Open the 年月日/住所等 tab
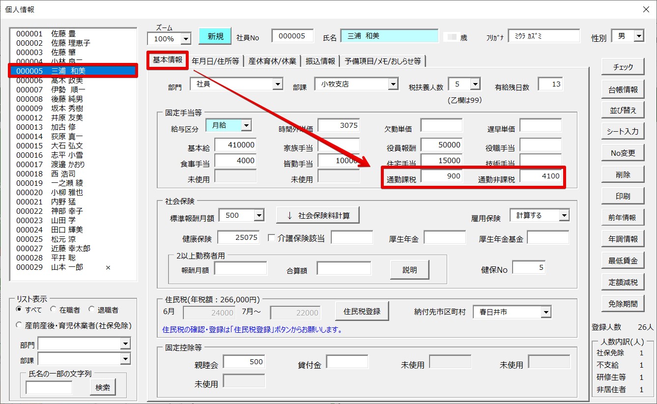 click(215, 61)
